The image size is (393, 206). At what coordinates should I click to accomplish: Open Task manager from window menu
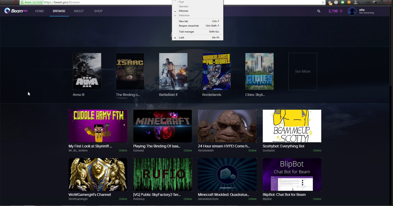(198, 32)
